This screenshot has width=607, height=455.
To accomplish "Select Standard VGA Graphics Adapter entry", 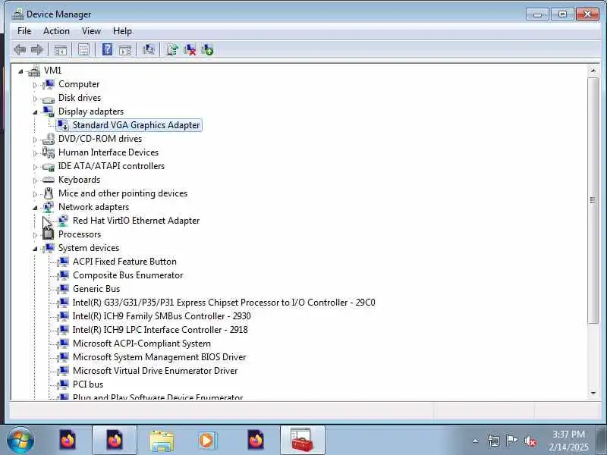I will click(136, 125).
